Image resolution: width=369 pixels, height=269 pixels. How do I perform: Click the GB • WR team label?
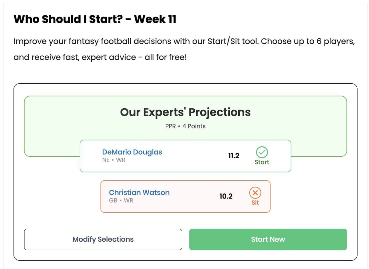[121, 200]
